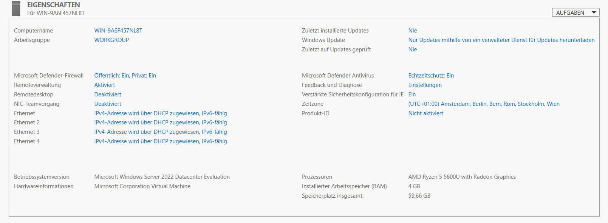Check for updates via 'Nie' next to Zuletzt auf Updates geprüft
The width and height of the screenshot is (608, 223).
pyautogui.click(x=413, y=49)
